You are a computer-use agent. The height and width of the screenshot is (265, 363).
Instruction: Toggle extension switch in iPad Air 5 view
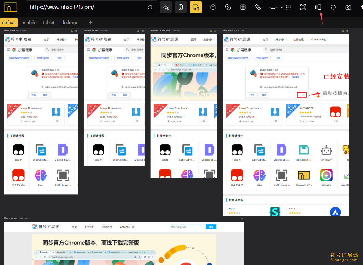(x=302, y=95)
